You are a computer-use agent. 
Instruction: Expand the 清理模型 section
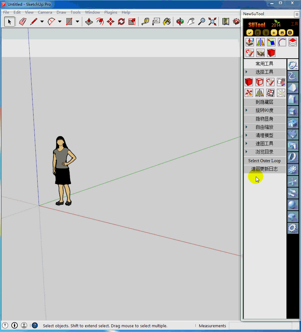point(265,135)
